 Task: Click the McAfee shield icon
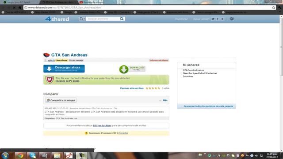50,79
